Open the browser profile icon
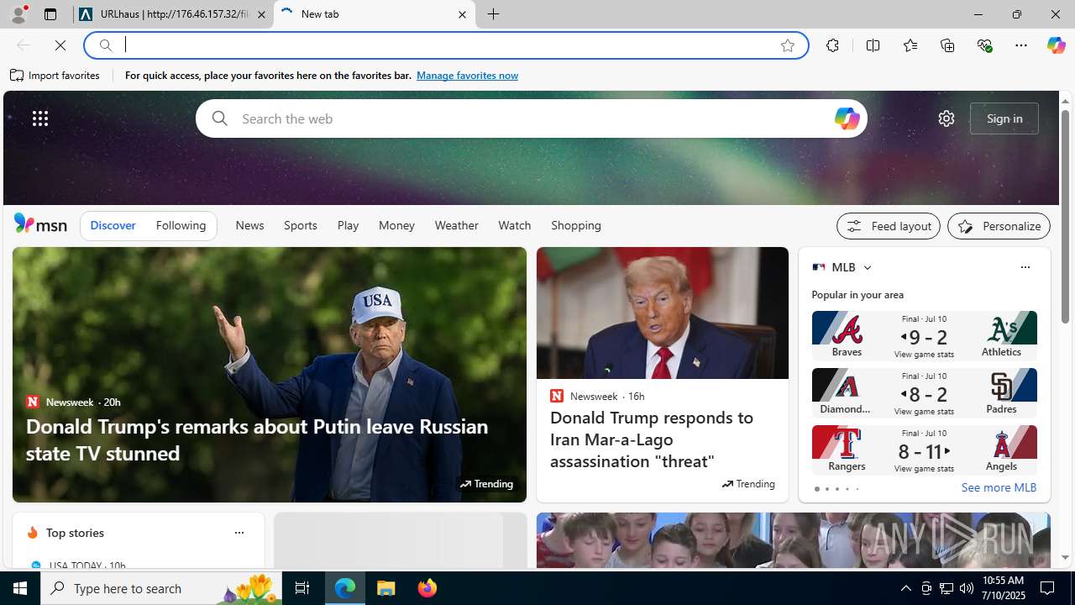Screen dimensions: 1075x605 [x=18, y=14]
